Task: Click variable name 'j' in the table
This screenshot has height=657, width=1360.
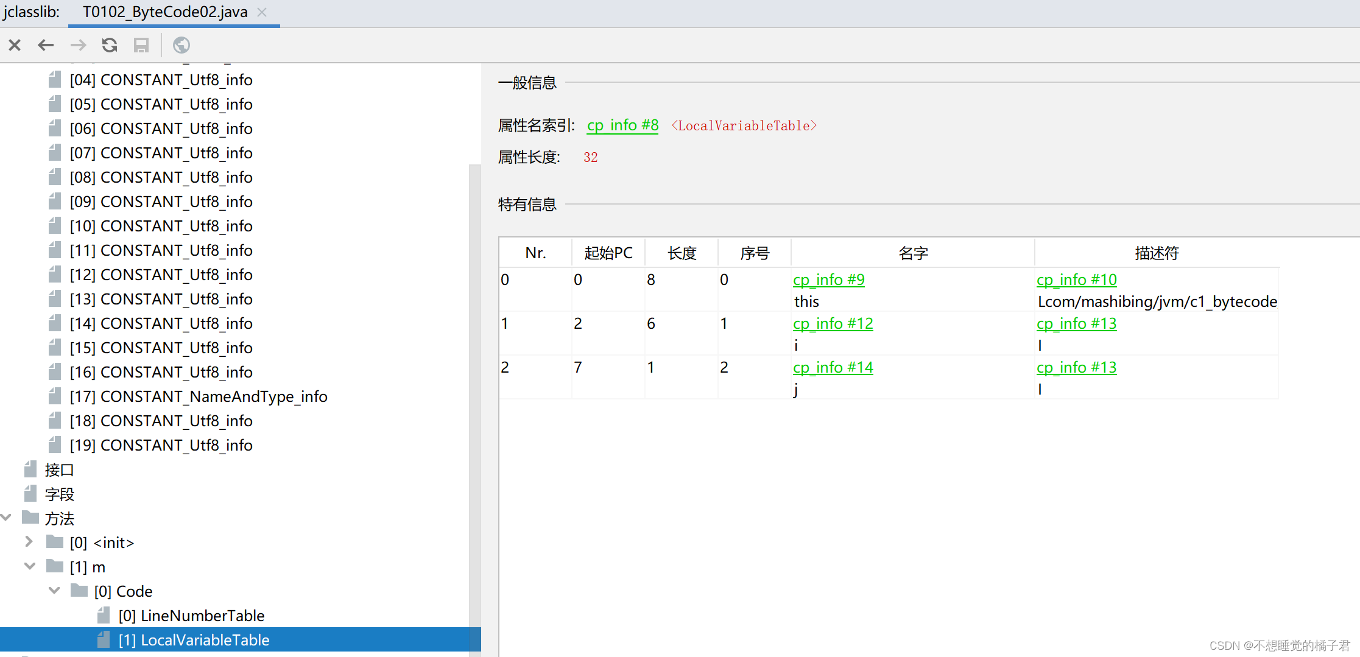Action: pyautogui.click(x=796, y=389)
